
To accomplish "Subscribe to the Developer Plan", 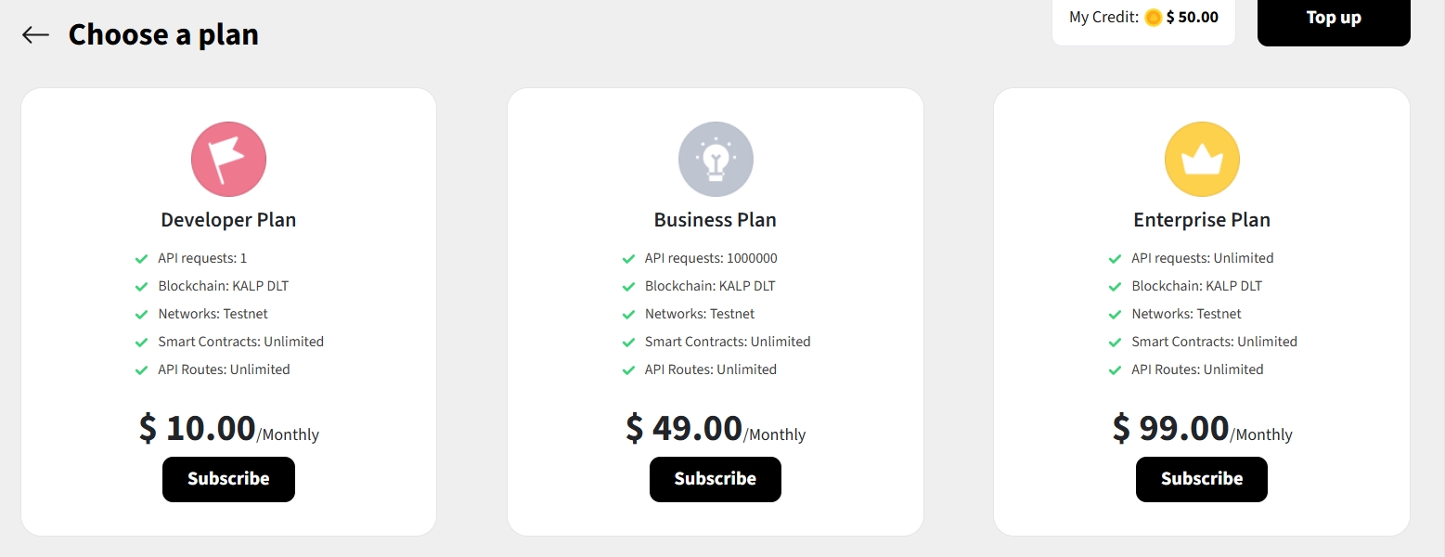I will (228, 479).
